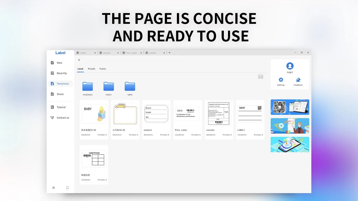358x201 pixels.
Task: Click the phone map promo banner
Action: pos(290,145)
